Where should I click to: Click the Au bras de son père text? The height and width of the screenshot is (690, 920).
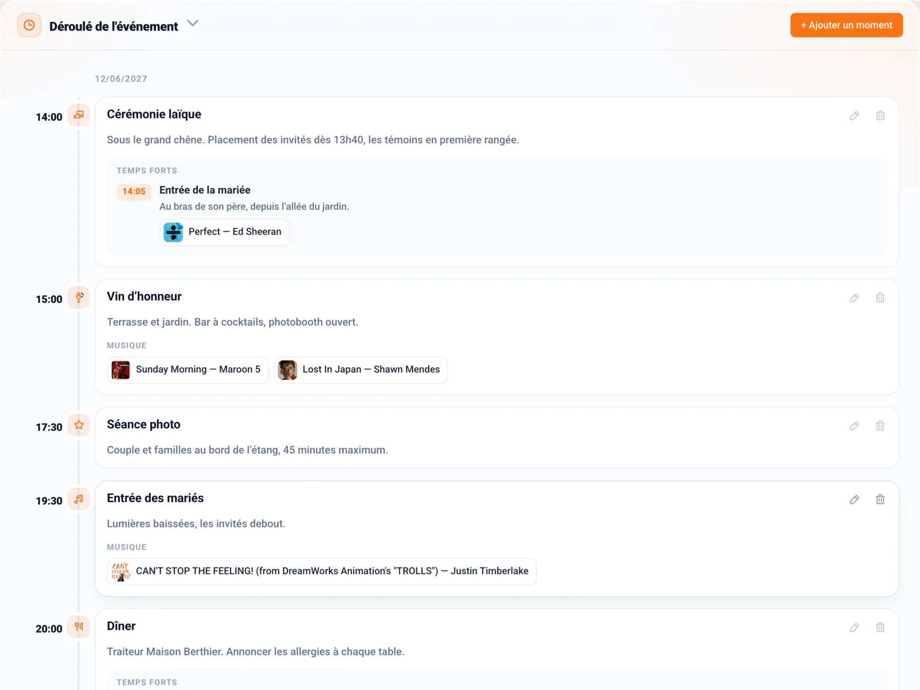[254, 206]
